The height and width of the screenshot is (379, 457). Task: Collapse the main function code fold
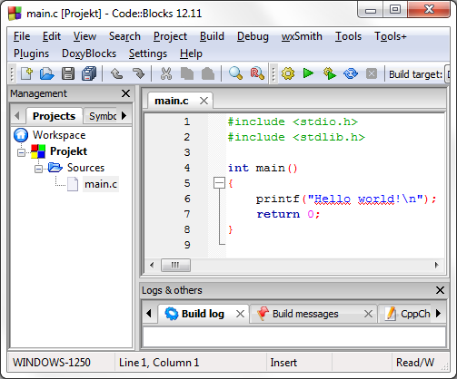tap(219, 183)
